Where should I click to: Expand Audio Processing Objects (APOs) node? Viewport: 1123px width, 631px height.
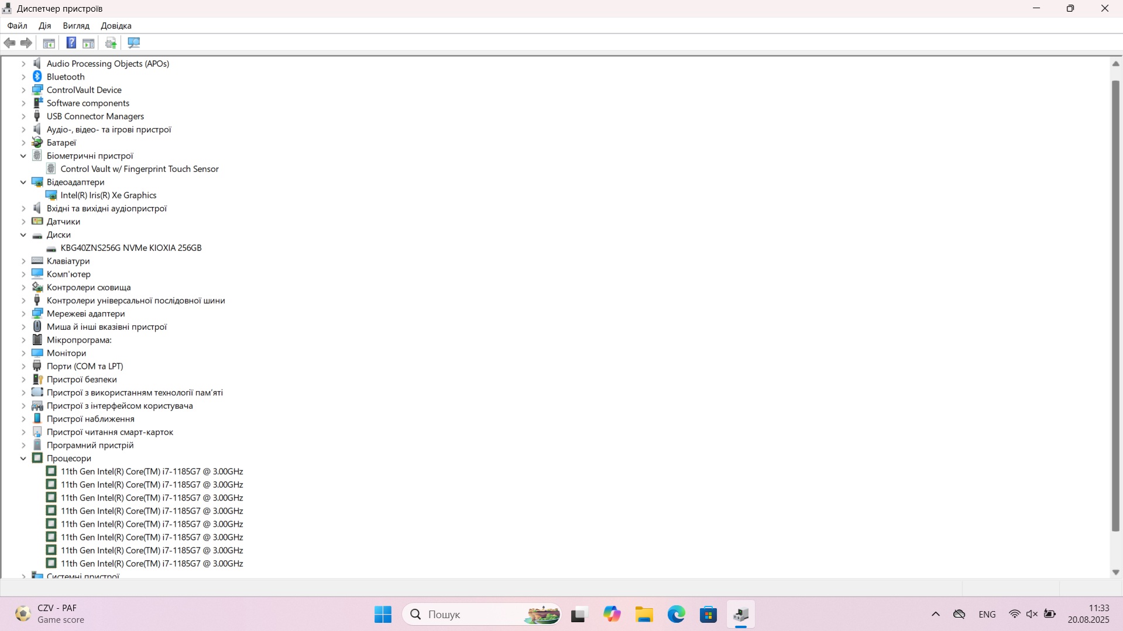[23, 64]
